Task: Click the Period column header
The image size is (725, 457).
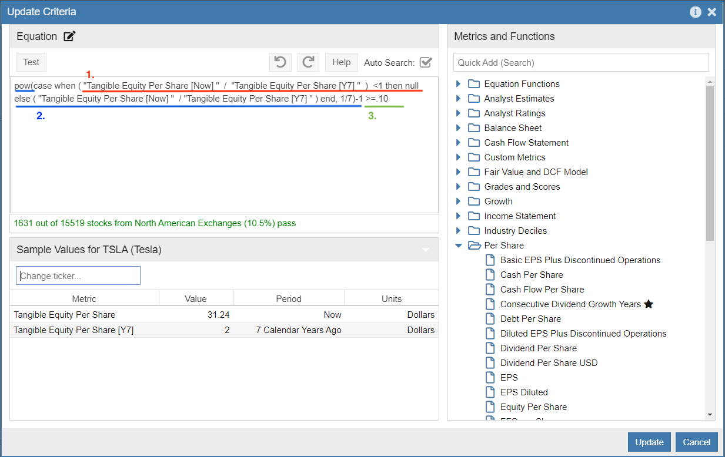Action: pos(289,298)
